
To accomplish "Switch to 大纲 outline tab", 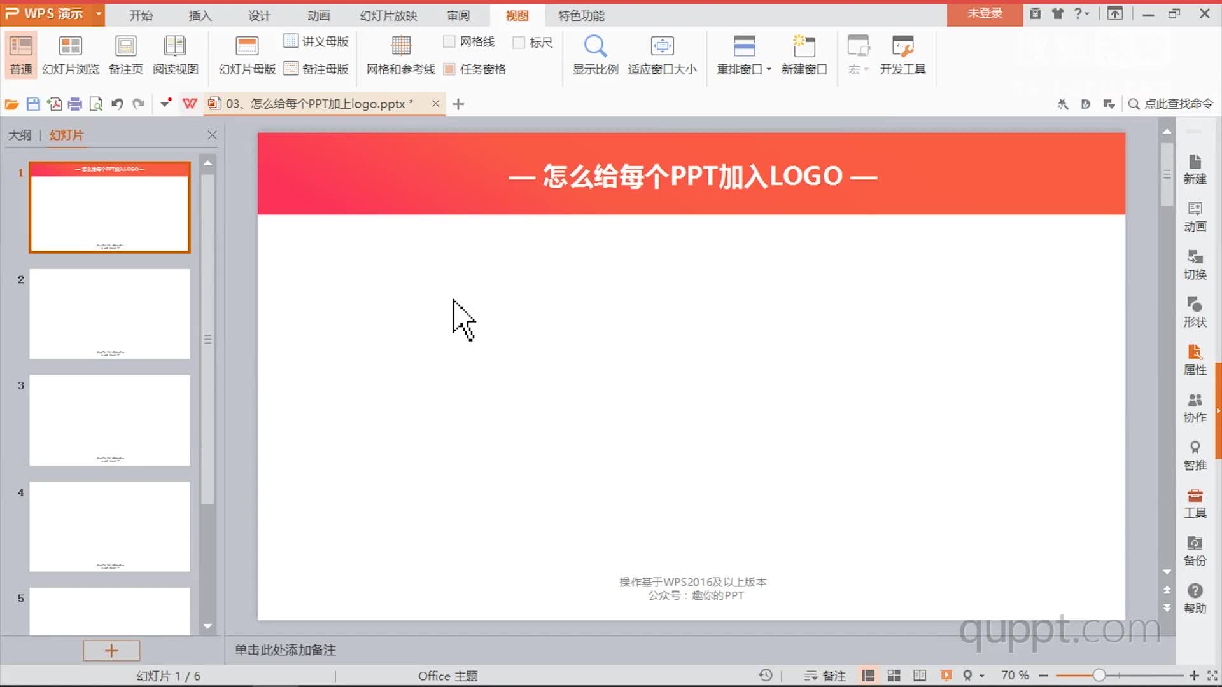I will coord(19,135).
